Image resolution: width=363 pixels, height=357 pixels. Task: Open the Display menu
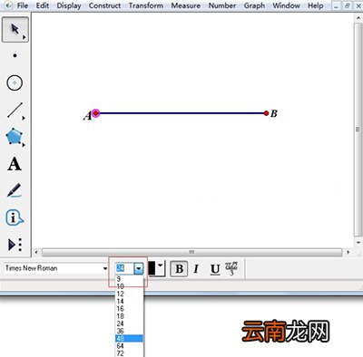69,5
